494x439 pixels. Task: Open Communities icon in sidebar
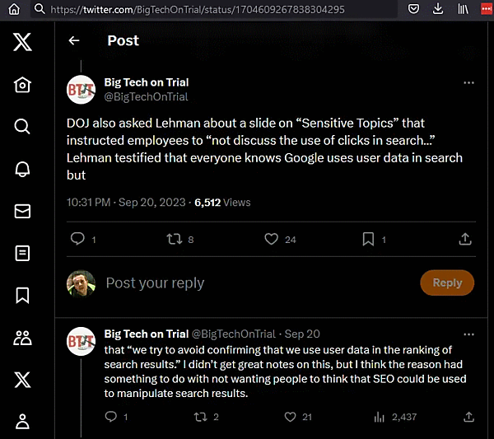[22, 337]
